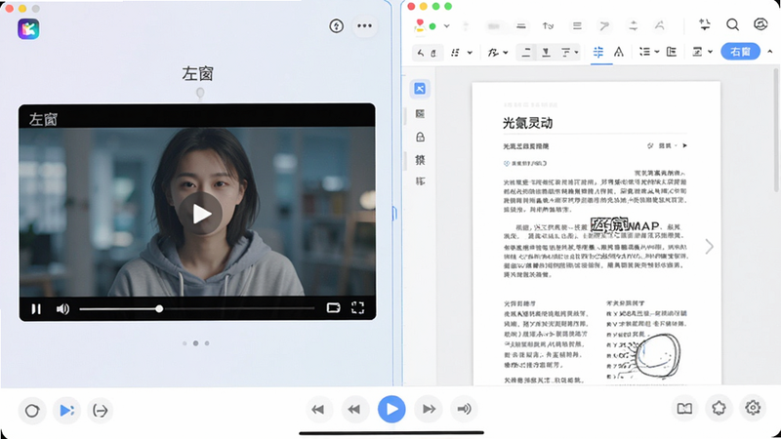Screen dimensions: 781x439
Task: Expand the dropdown beside the script style icon
Action: [506, 53]
